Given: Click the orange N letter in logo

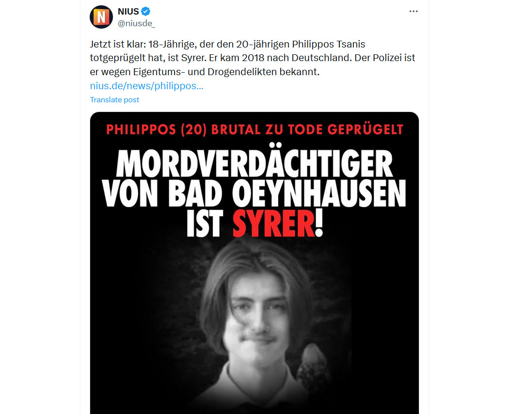Looking at the screenshot, I should coord(101,17).
